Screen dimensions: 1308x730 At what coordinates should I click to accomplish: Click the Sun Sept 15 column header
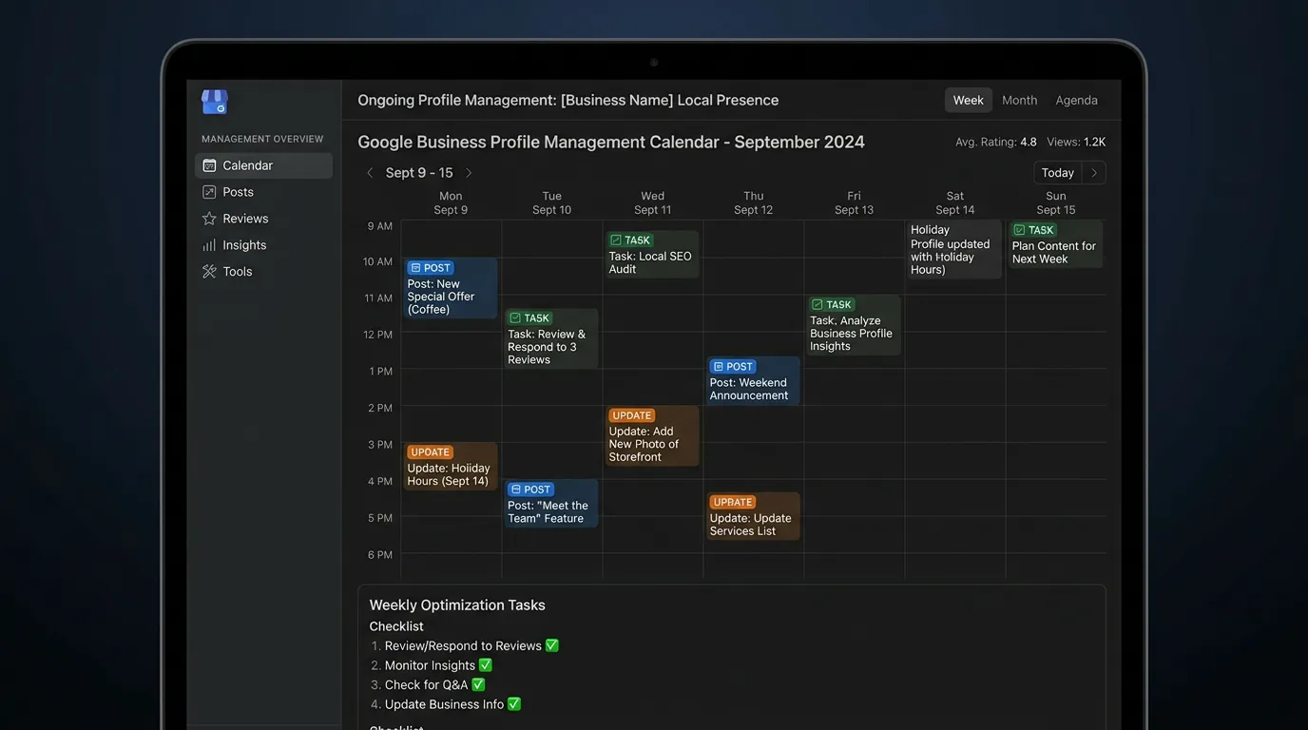1055,203
